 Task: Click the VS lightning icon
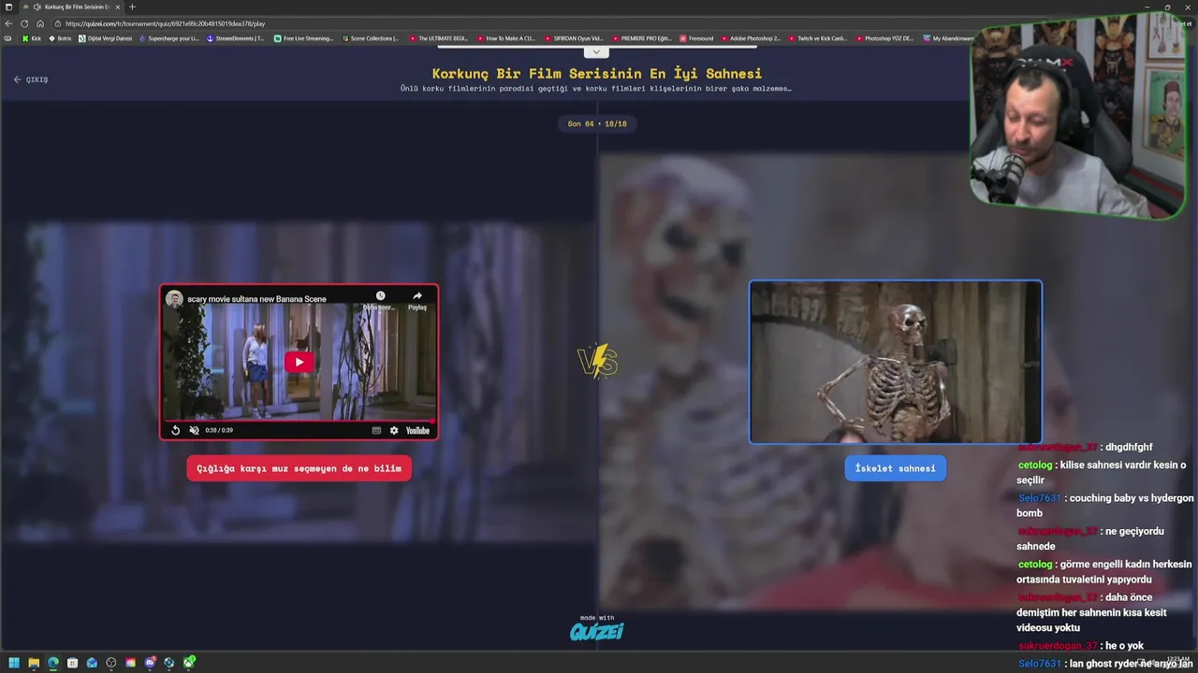(597, 361)
